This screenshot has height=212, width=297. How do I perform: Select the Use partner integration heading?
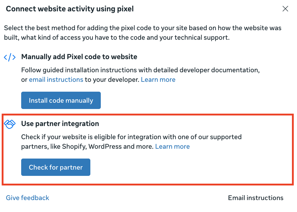(x=60, y=124)
